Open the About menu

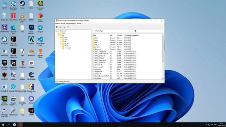(79, 24)
